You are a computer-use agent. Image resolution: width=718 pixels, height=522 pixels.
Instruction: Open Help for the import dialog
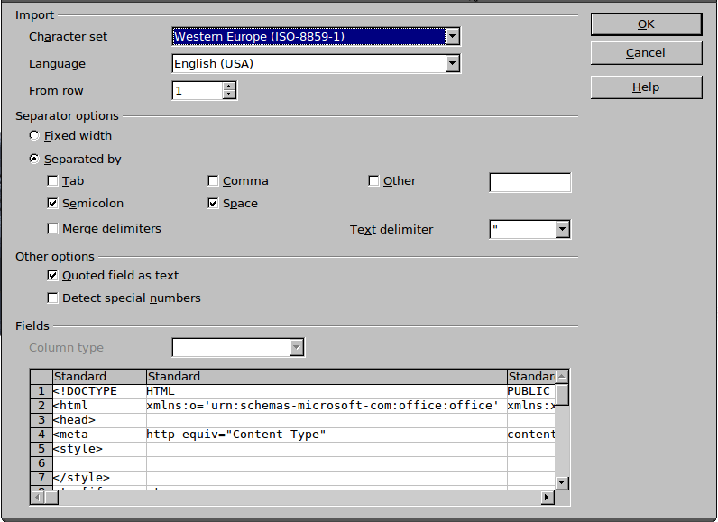tap(646, 87)
